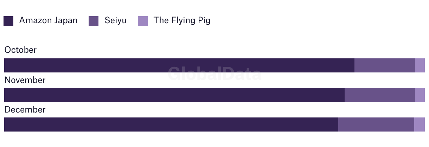Toggle the Seiyu legend label
The height and width of the screenshot is (147, 429).
115,21
